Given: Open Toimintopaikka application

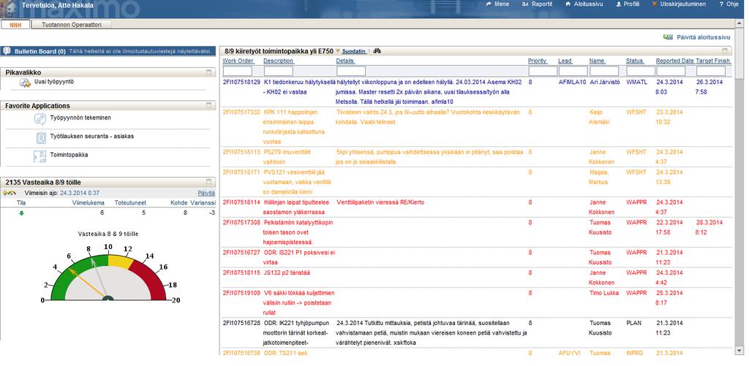Looking at the screenshot, I should pos(69,155).
